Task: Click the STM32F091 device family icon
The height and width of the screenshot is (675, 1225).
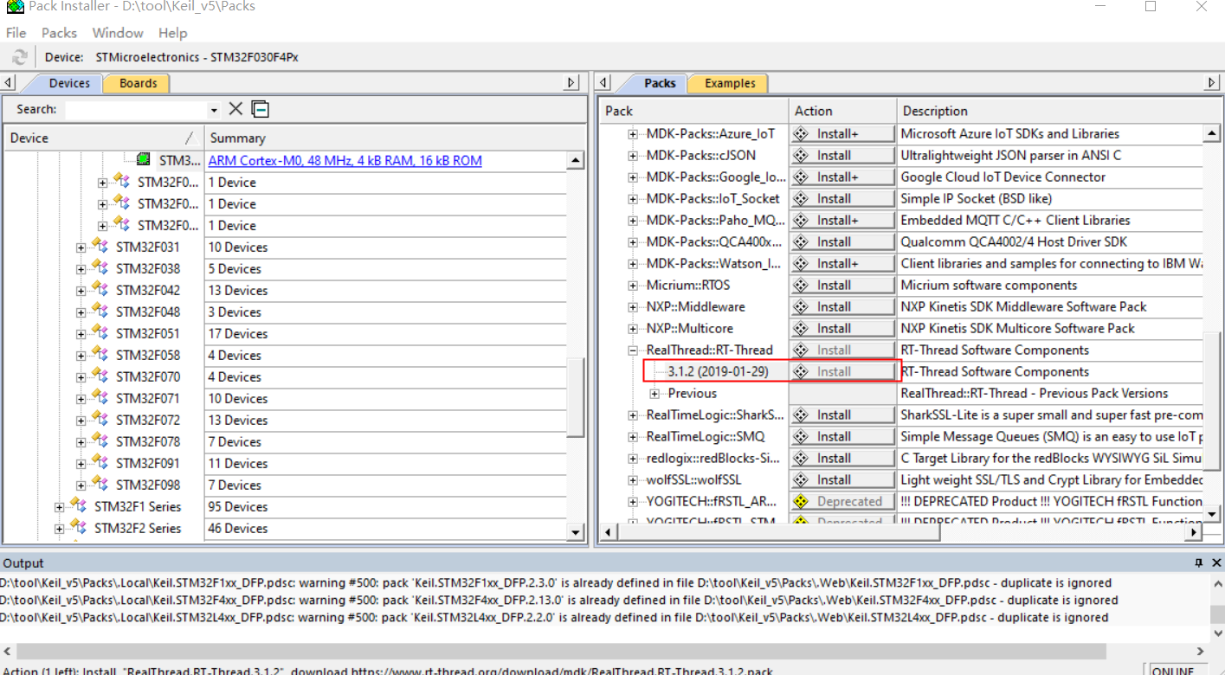Action: (100, 463)
